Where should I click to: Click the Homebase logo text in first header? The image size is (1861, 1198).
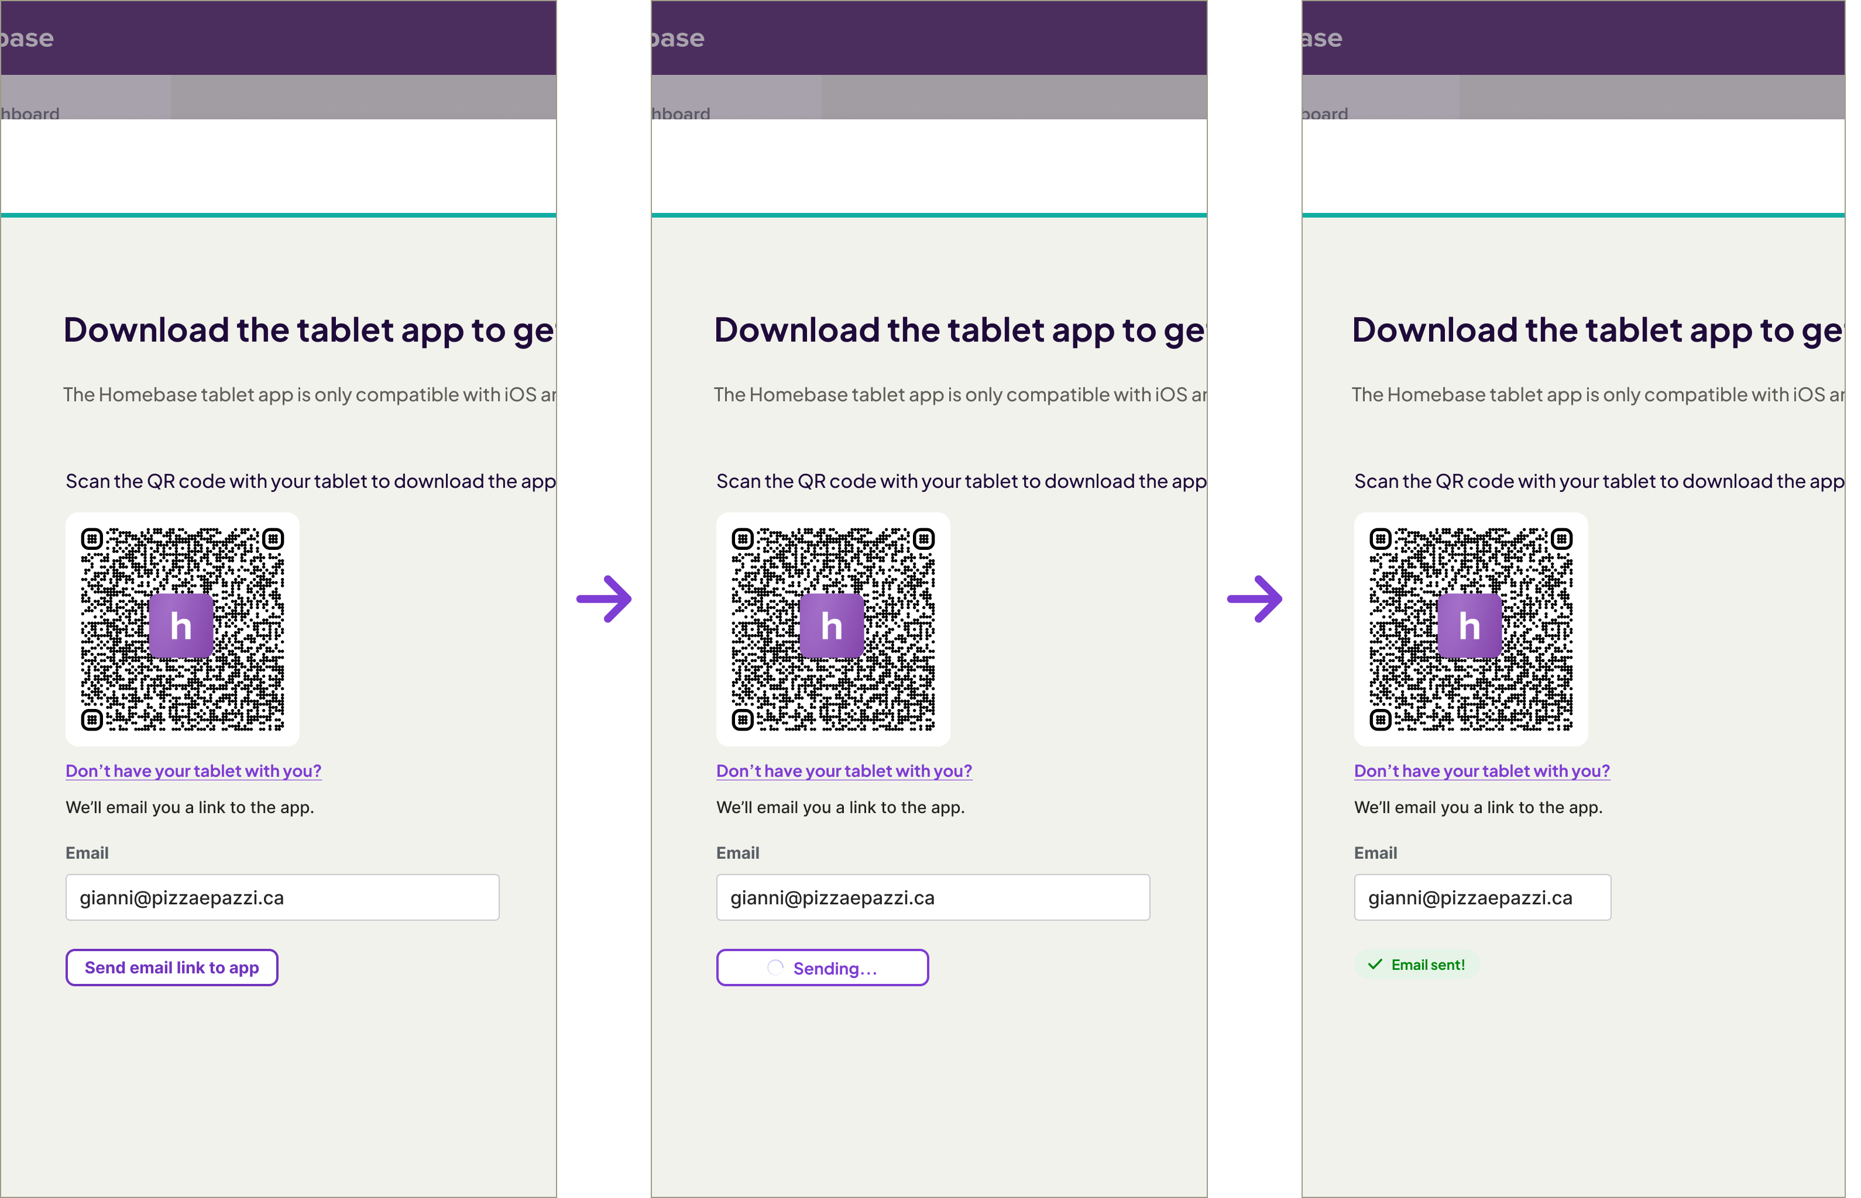[x=26, y=38]
